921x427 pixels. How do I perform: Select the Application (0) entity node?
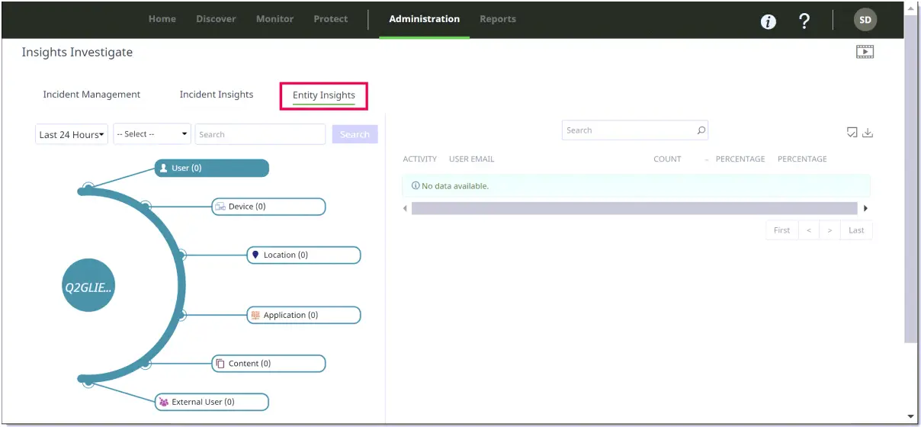303,315
